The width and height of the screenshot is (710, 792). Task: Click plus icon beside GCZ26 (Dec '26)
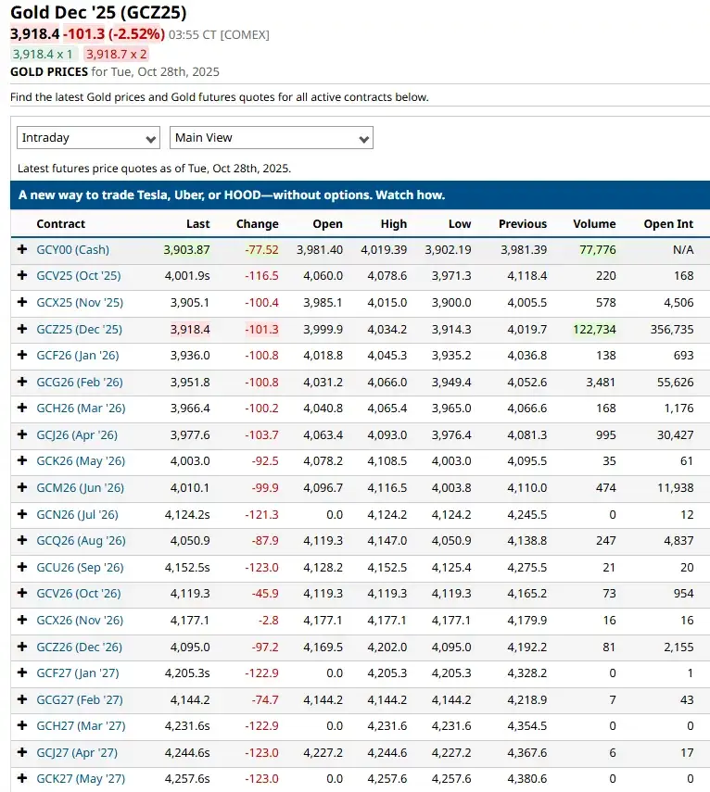tap(22, 647)
